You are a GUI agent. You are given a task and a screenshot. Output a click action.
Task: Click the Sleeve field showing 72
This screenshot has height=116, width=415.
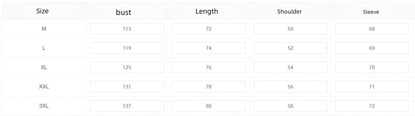click(x=372, y=106)
